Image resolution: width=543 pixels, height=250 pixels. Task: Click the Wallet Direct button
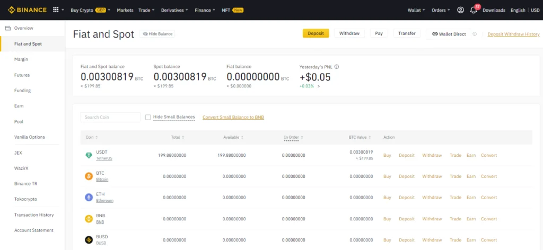[x=449, y=34]
